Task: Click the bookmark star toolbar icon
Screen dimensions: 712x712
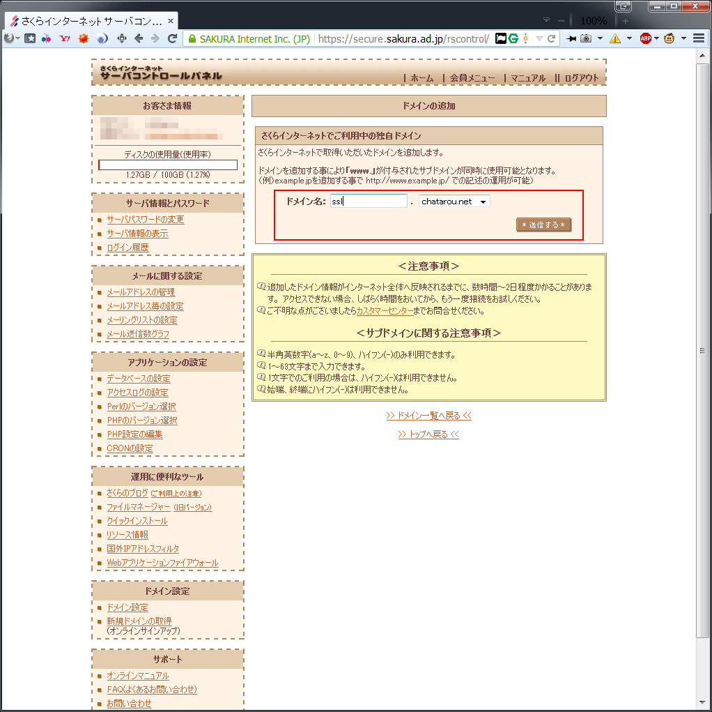Action: (x=30, y=38)
